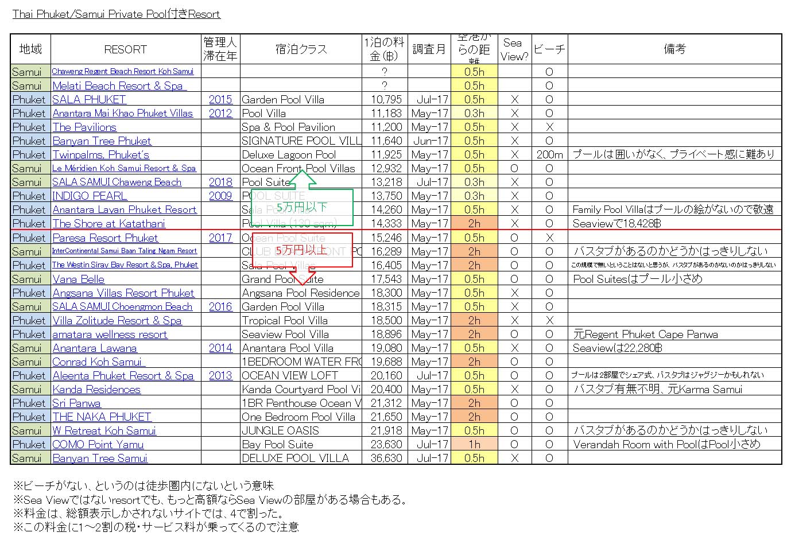Follow Villa Zolitude Resort & Spa link
The width and height of the screenshot is (791, 540).
click(x=117, y=320)
